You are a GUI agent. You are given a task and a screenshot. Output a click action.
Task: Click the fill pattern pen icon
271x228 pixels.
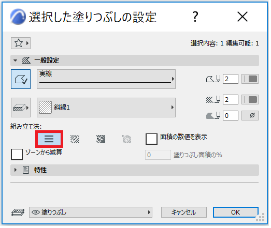(213, 99)
